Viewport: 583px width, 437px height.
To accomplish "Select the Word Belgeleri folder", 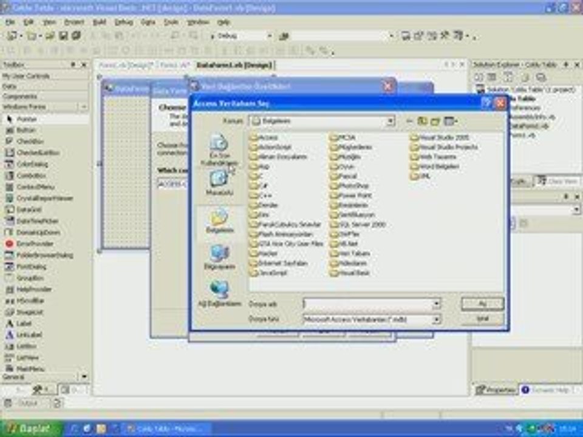I will (x=435, y=166).
